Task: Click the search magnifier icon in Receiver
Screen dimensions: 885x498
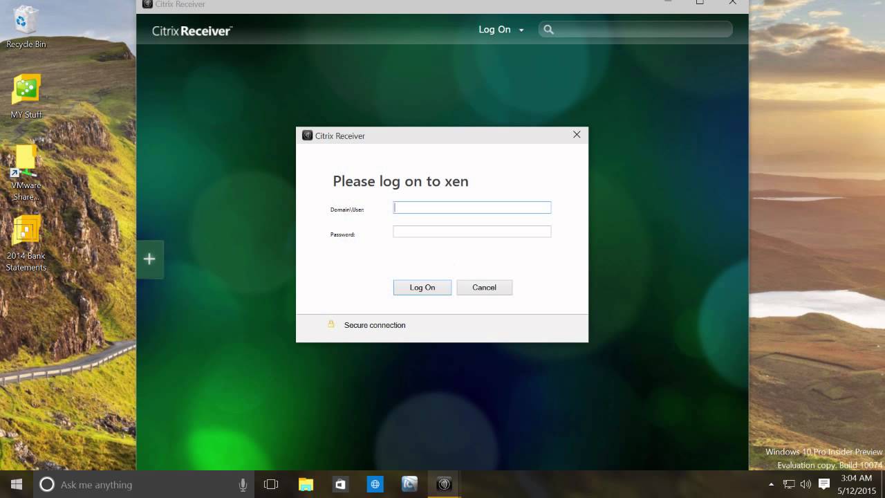Action: (548, 30)
